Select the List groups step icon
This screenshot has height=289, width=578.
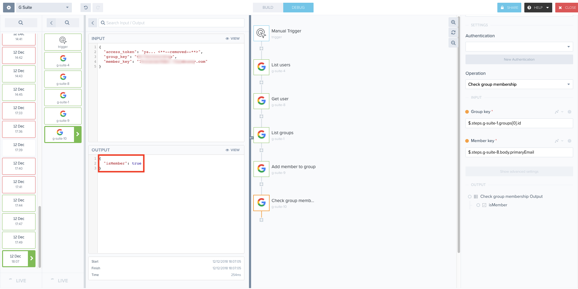click(x=261, y=135)
